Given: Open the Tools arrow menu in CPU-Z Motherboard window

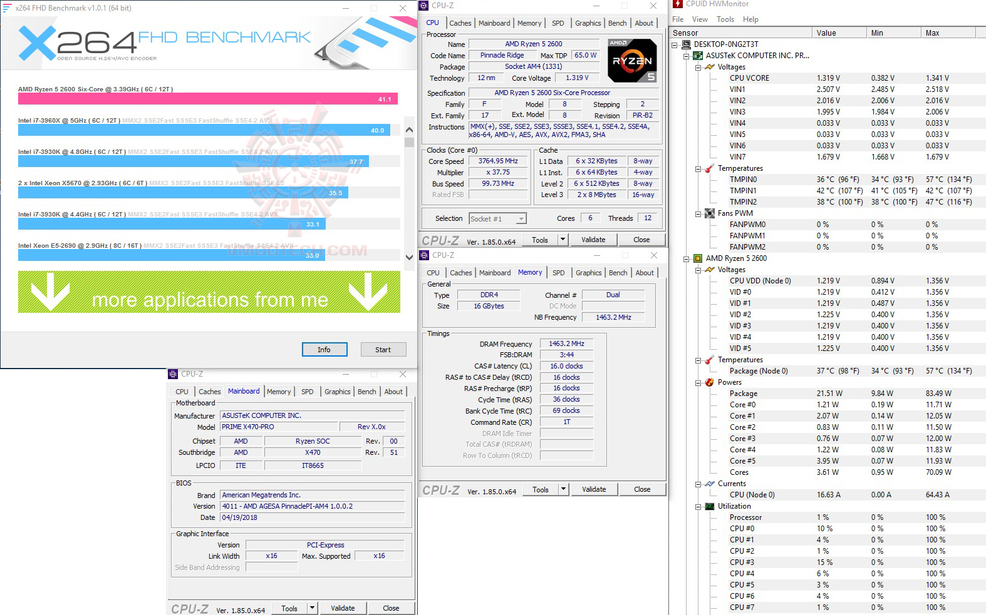Looking at the screenshot, I should (312, 608).
